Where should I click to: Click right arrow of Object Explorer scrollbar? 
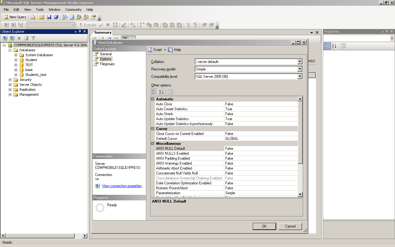pos(85,236)
